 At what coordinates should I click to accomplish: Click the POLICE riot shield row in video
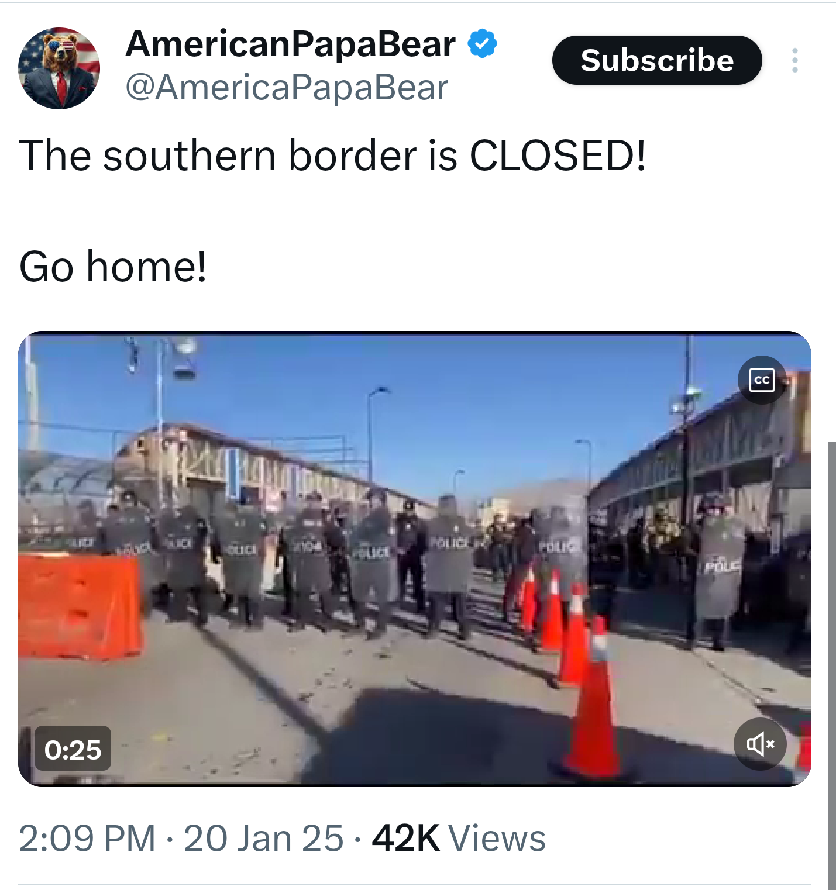pyautogui.click(x=410, y=556)
